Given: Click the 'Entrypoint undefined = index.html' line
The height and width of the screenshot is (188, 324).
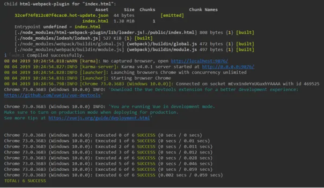Looking at the screenshot, I should tap(58, 27).
